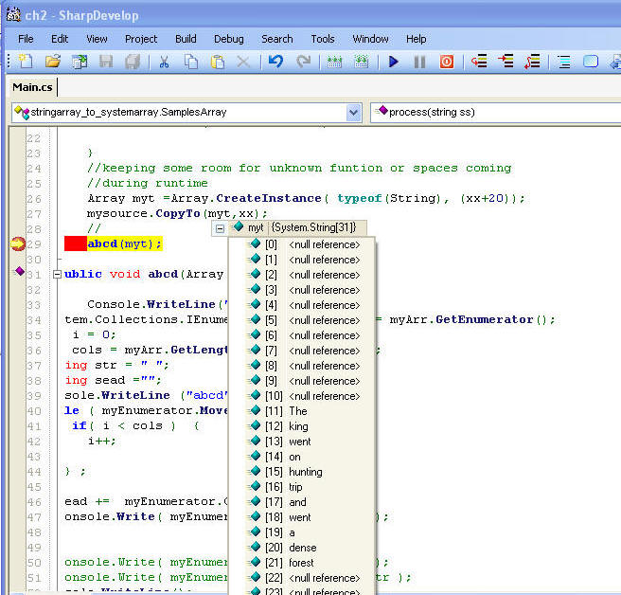Click the Undo arrow icon
Image resolution: width=621 pixels, height=595 pixels.
tap(275, 62)
